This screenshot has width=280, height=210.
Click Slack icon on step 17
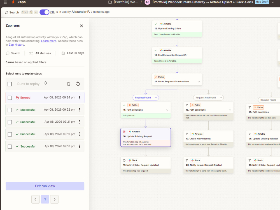click(130, 160)
